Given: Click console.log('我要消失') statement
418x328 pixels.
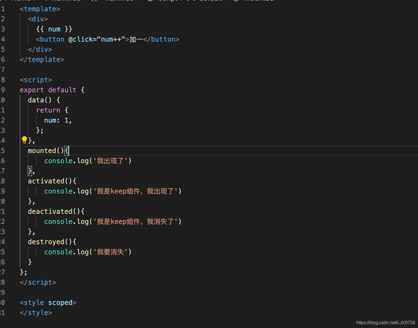Looking at the screenshot, I should tap(88, 252).
